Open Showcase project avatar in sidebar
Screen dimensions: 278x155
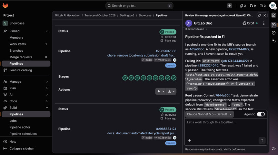pos(5,23)
